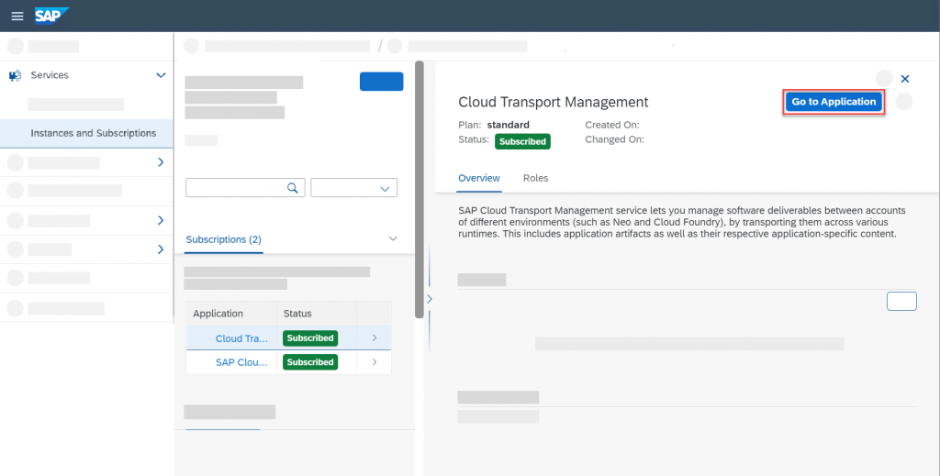The width and height of the screenshot is (940, 476).
Task: Click the panel splitter expand arrow
Action: pyautogui.click(x=430, y=299)
